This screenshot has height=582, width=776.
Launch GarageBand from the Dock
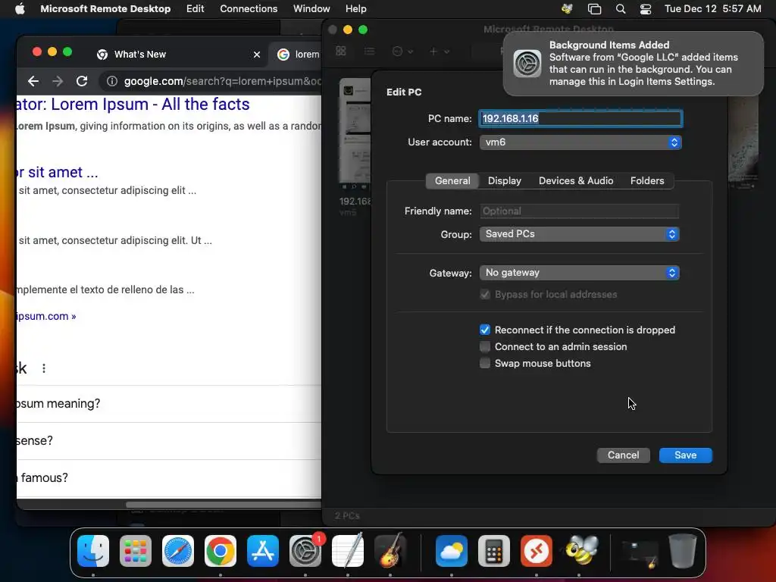[390, 551]
